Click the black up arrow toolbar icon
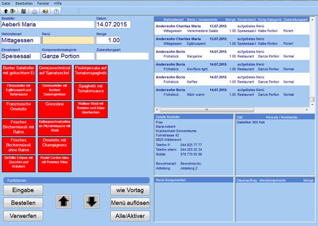 5,11
